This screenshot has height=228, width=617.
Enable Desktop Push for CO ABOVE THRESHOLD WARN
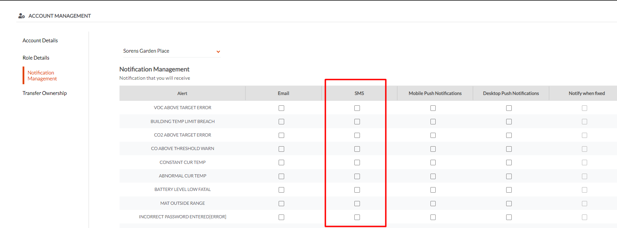509,149
